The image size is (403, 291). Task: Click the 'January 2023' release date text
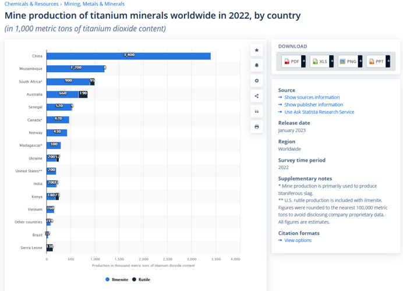click(x=292, y=130)
